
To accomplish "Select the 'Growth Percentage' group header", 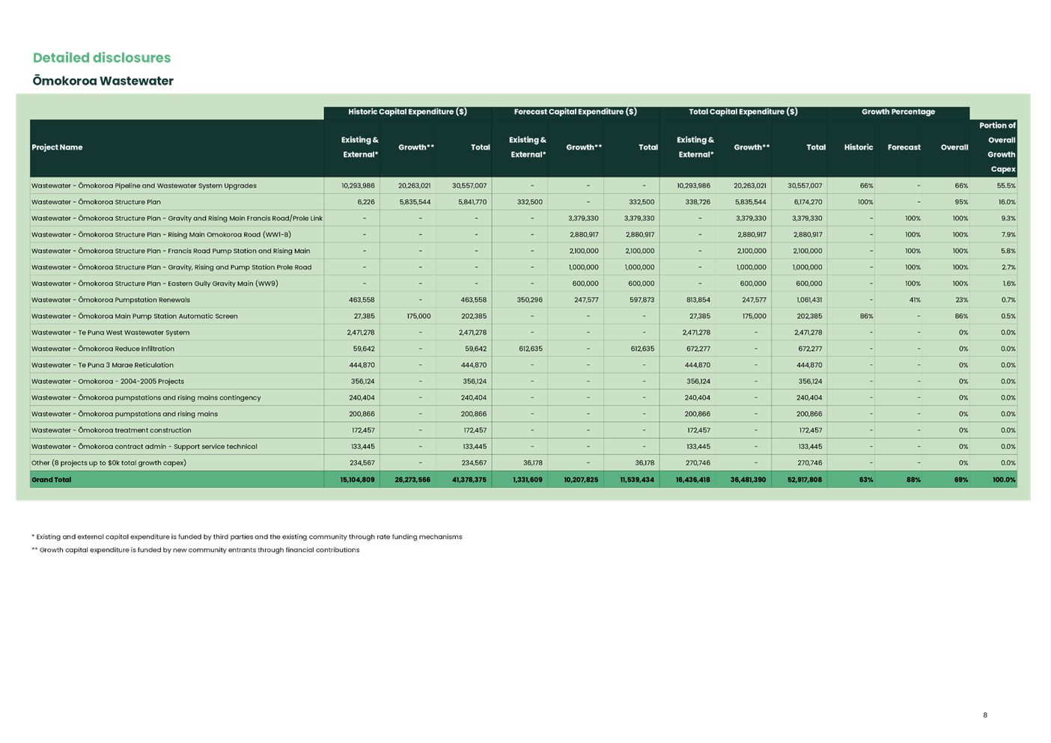I will 898,111.
